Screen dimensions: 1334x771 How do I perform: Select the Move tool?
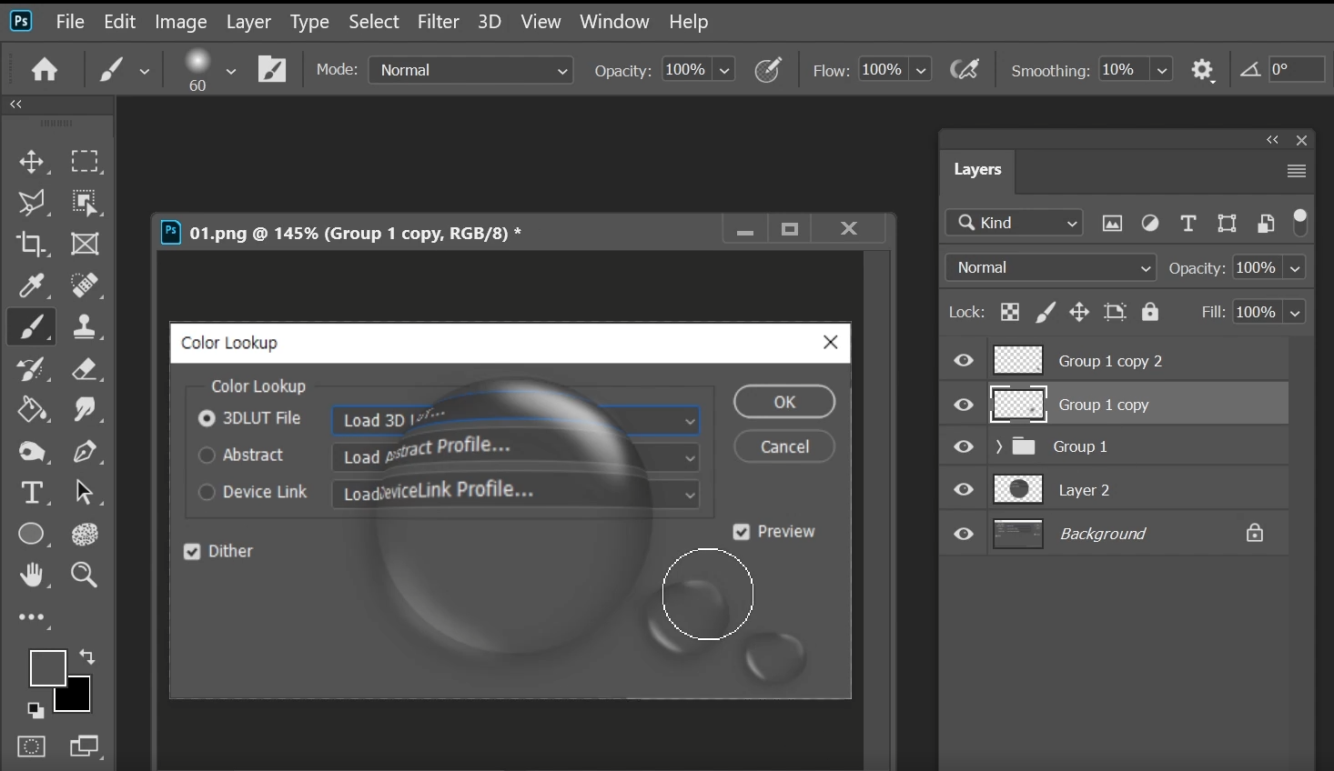[32, 162]
